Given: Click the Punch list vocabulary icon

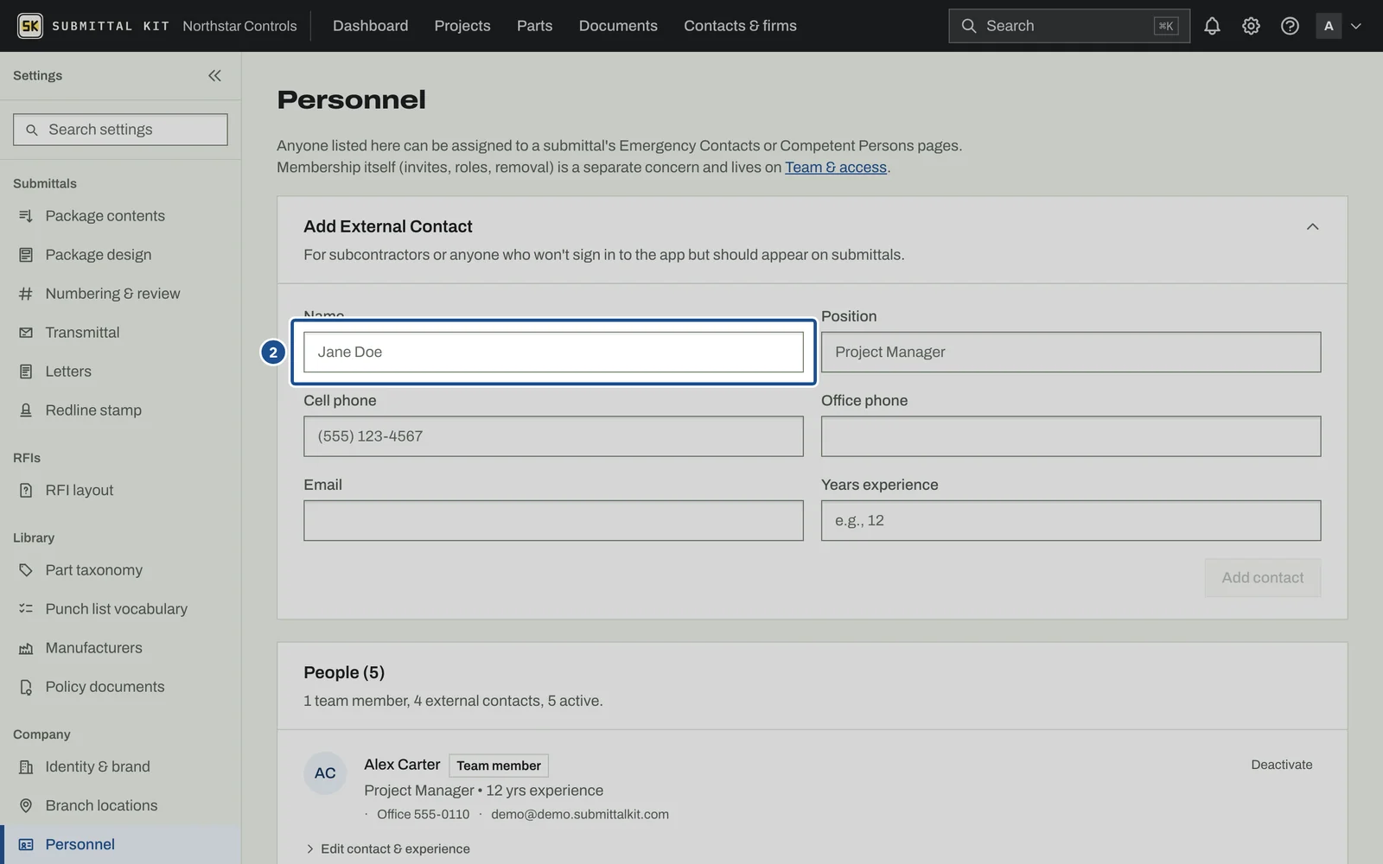Looking at the screenshot, I should point(26,609).
